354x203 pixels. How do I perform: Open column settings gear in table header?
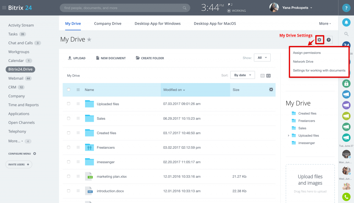point(271,90)
